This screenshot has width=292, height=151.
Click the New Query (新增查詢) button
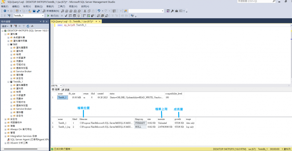[x=51, y=11]
